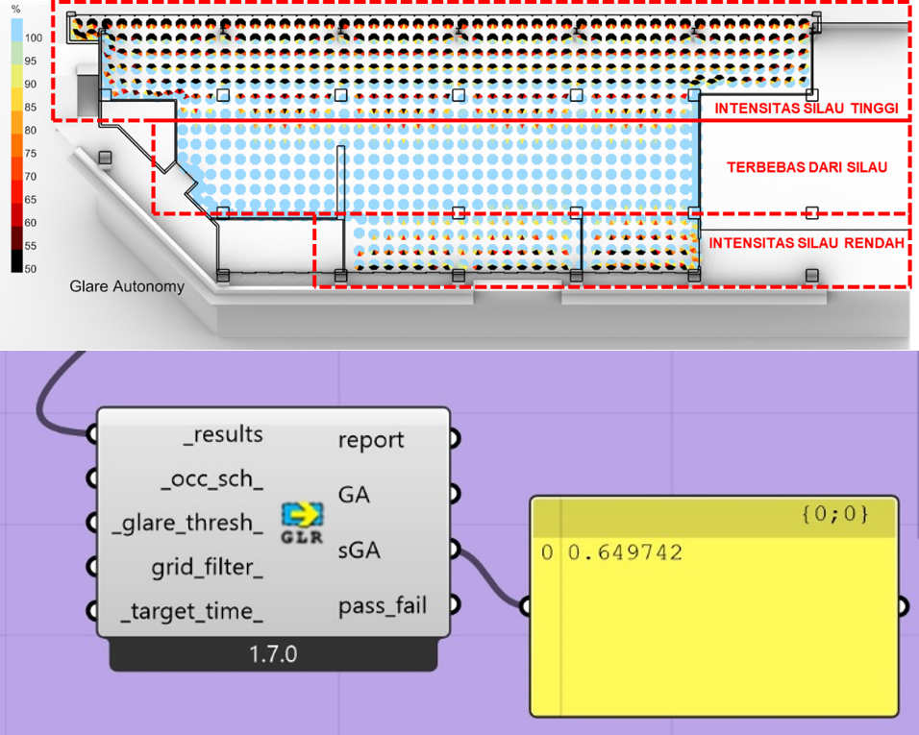The height and width of the screenshot is (735, 919).
Task: Select the grid_filter_ input parameter
Action: tap(207, 567)
